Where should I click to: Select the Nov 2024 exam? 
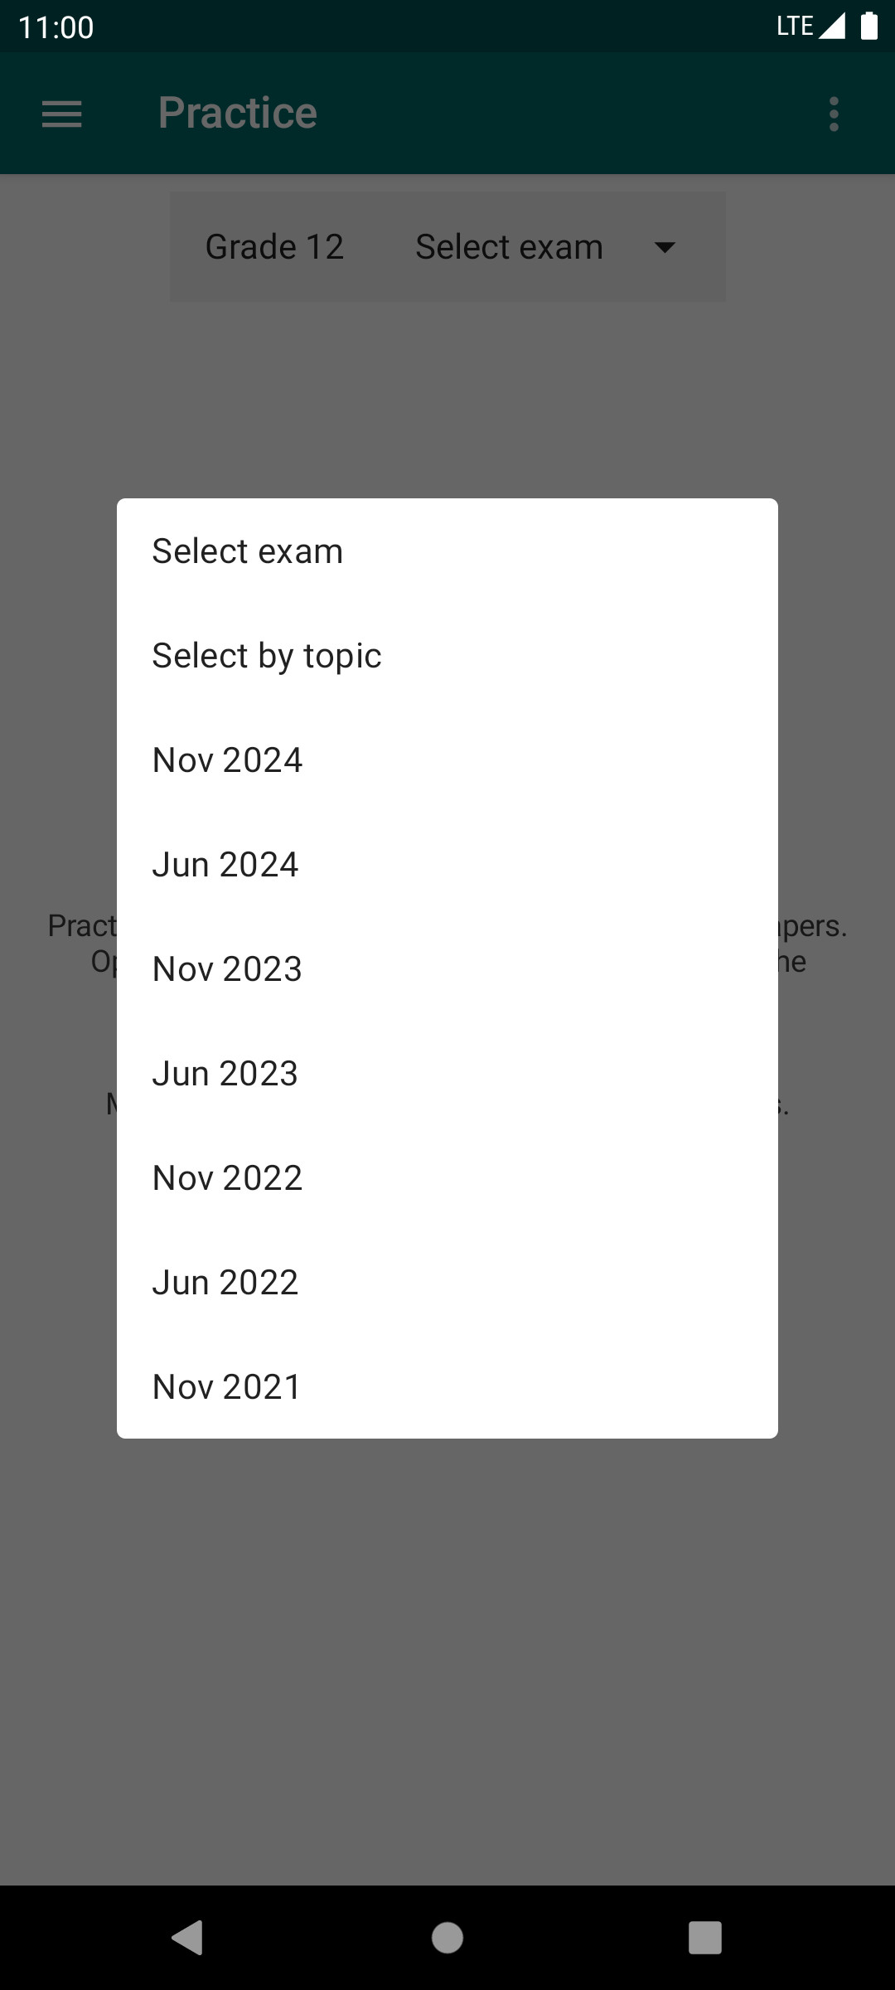447,760
